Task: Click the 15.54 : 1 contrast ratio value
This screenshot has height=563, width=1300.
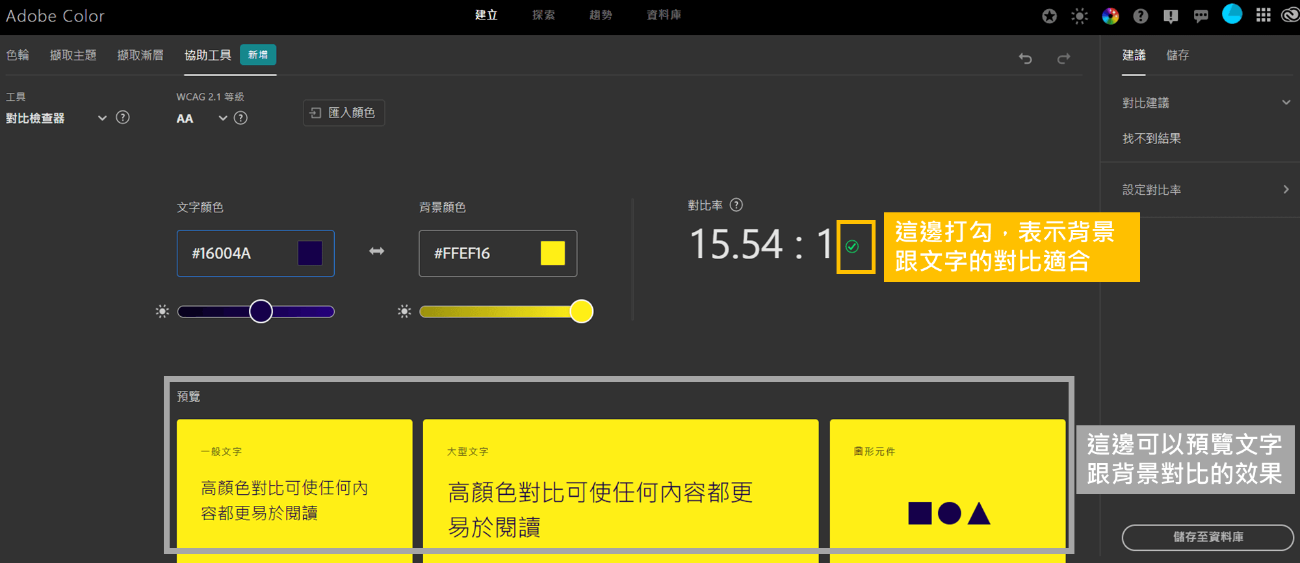Action: (761, 245)
